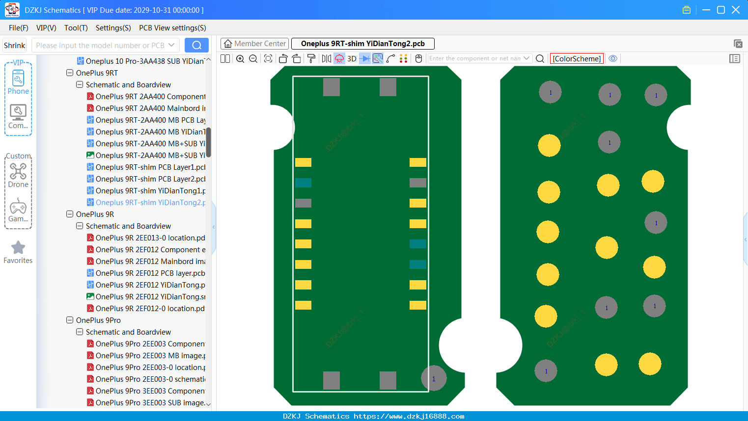Open the component or net name dropdown

[526, 58]
